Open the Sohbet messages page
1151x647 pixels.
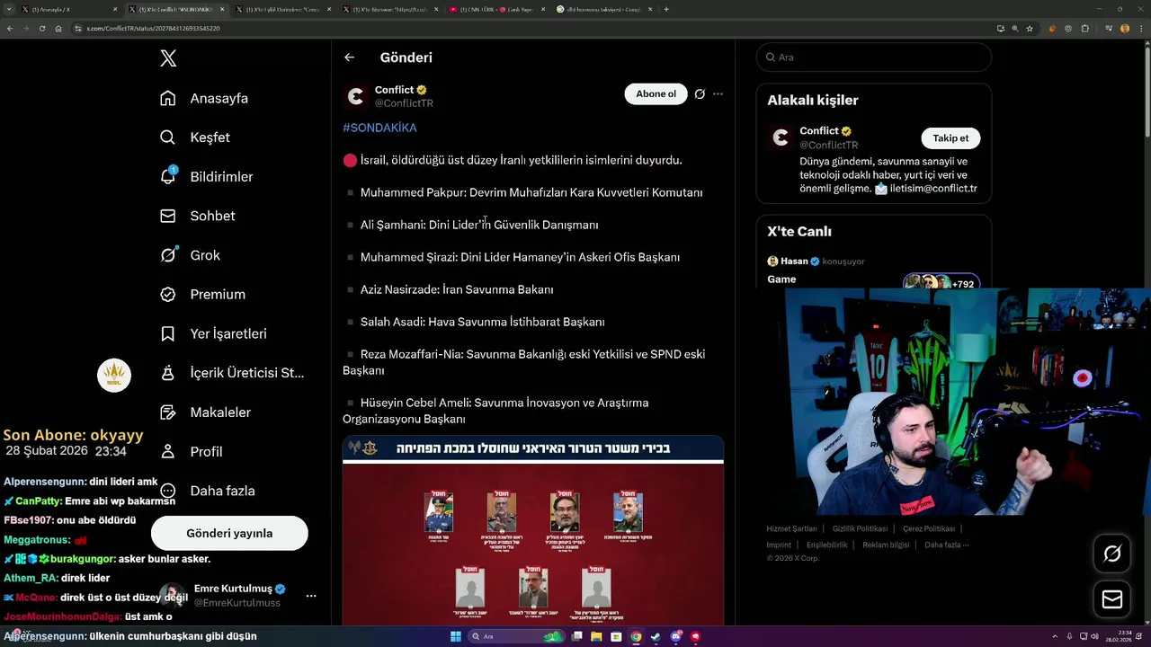coord(197,216)
